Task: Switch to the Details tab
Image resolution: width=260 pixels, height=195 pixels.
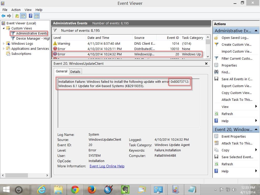Action: pyautogui.click(x=75, y=72)
